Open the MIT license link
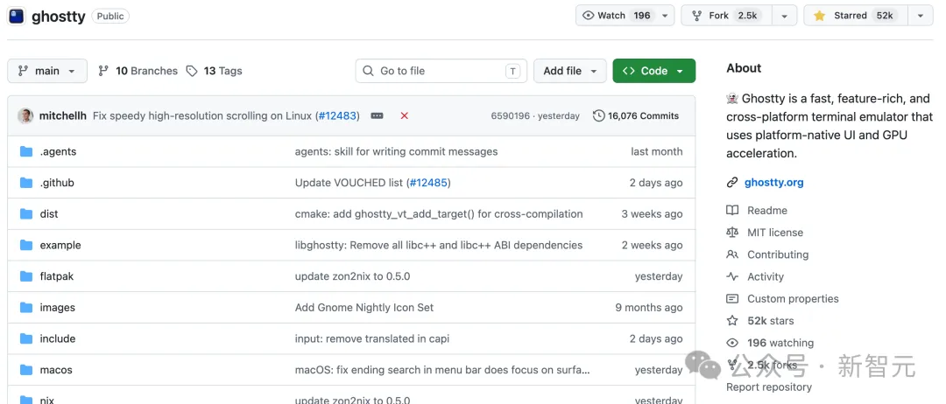This screenshot has height=404, width=946. 774,233
